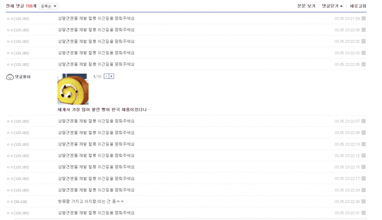The image size is (382, 220).
Task: Delete the comment posted at 23:22:05
Action: pyautogui.click(x=364, y=65)
